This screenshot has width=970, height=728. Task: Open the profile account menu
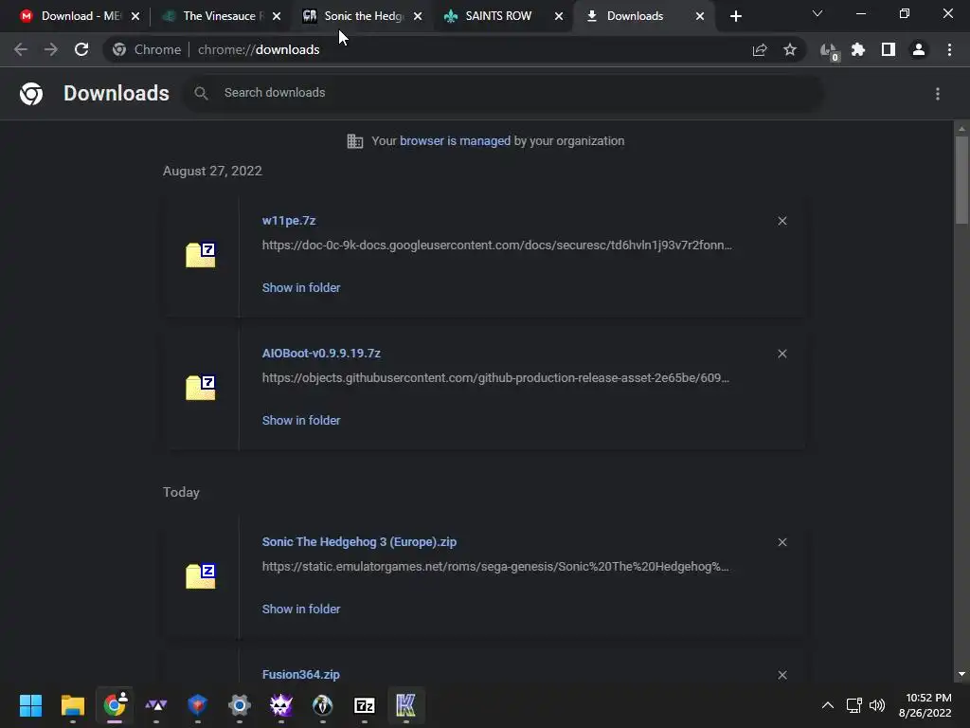coord(919,49)
